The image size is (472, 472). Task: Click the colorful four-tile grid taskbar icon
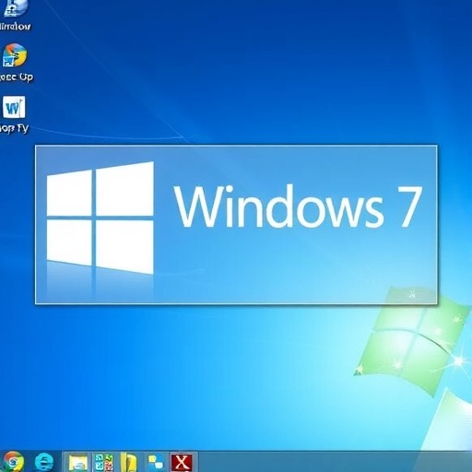(103, 462)
